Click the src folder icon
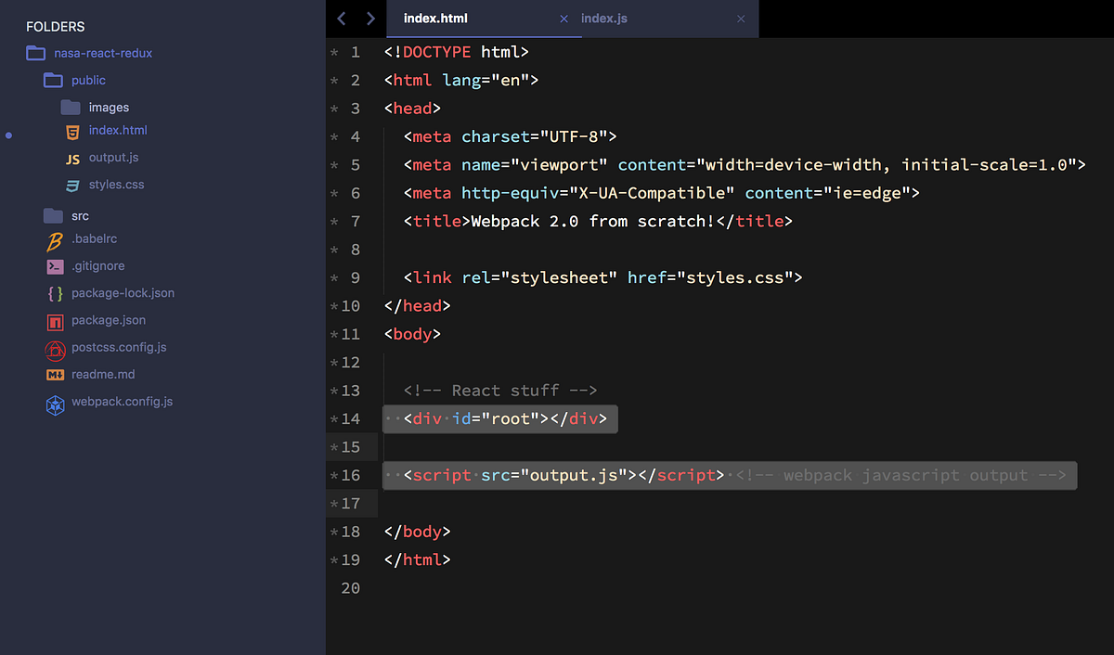The width and height of the screenshot is (1114, 655). click(53, 216)
